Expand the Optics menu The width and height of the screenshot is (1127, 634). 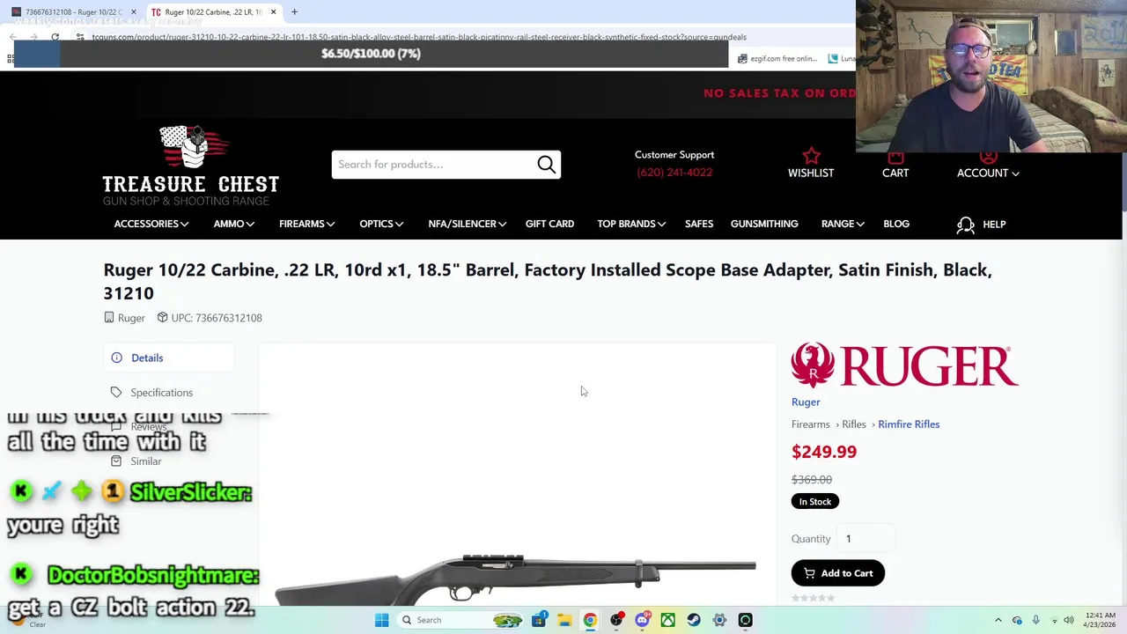[x=381, y=224]
